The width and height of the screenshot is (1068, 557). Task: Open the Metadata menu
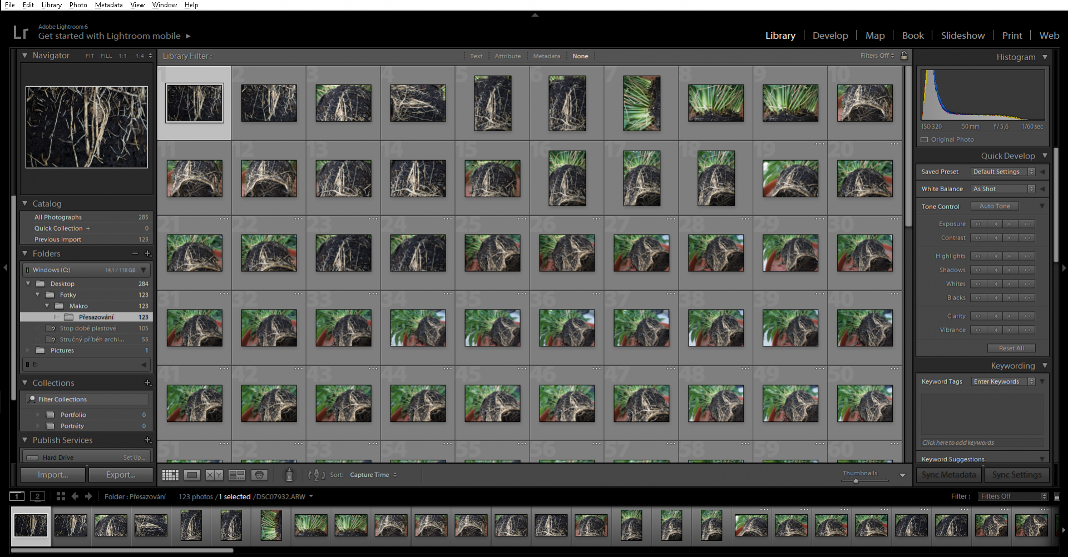[x=108, y=5]
